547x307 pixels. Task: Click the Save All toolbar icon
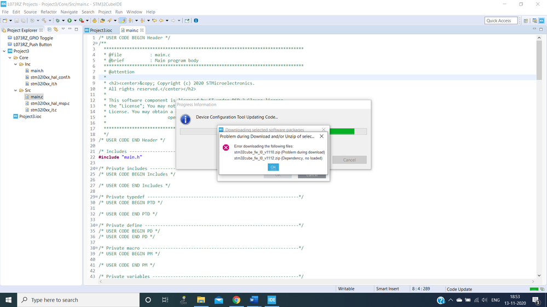point(23,21)
